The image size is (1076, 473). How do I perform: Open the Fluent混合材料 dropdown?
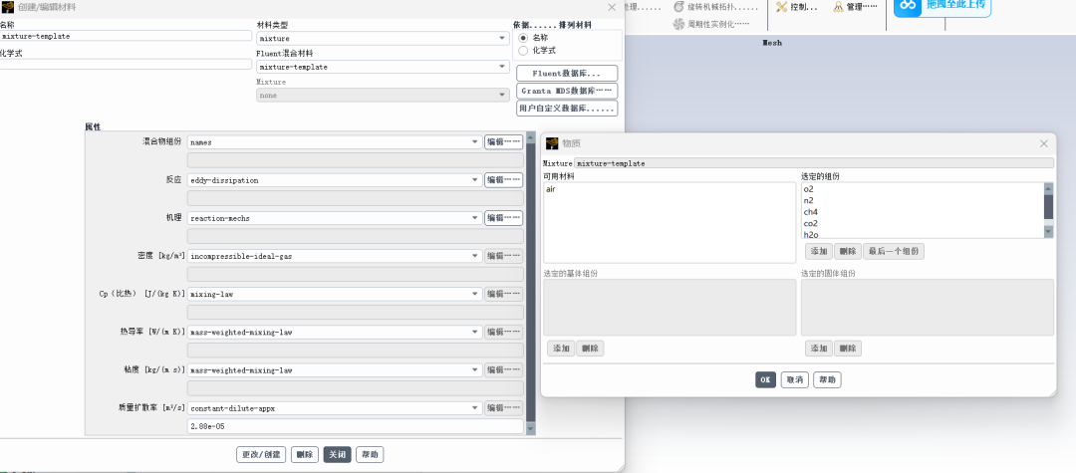pyautogui.click(x=383, y=67)
